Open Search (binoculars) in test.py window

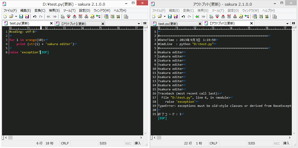[x=63, y=16]
